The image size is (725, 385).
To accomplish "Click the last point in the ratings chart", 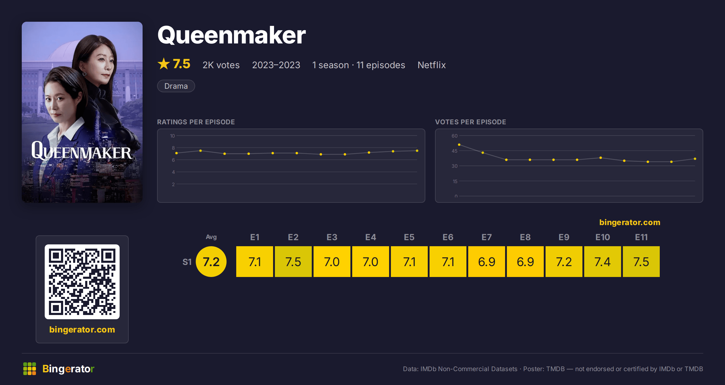I will (417, 151).
